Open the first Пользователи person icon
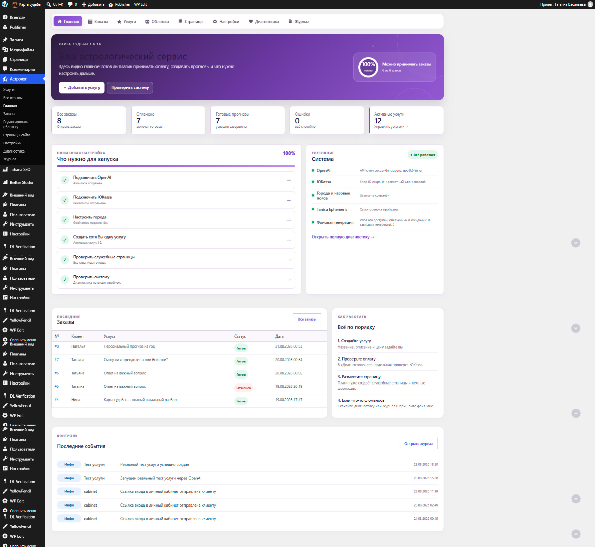 [x=5, y=214]
